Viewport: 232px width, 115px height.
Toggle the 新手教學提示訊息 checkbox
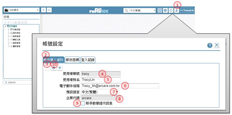pyautogui.click(x=83, y=103)
